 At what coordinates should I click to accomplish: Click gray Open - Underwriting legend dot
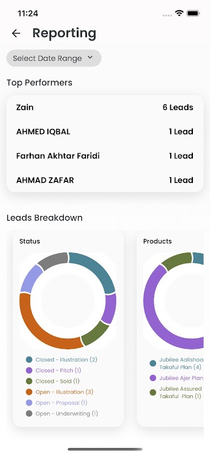coord(29,413)
